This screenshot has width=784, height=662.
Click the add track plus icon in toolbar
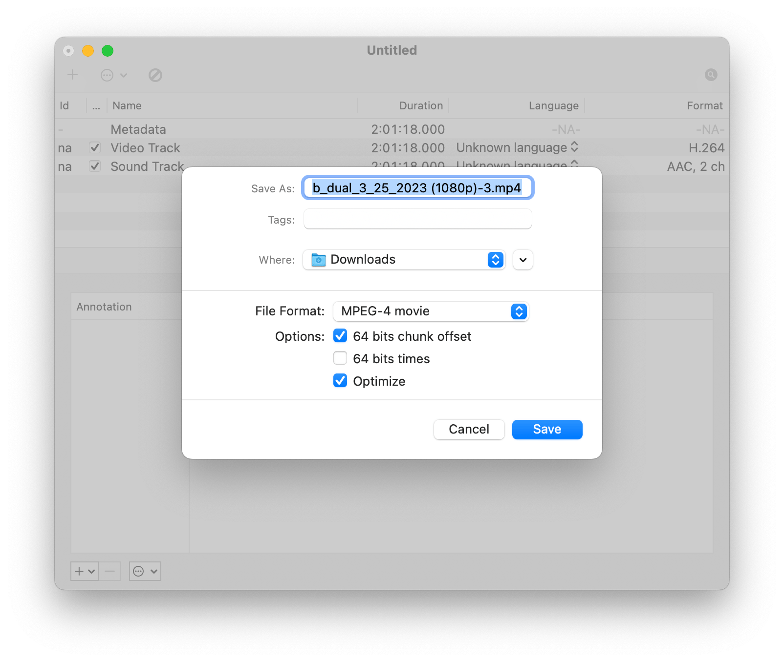point(72,75)
